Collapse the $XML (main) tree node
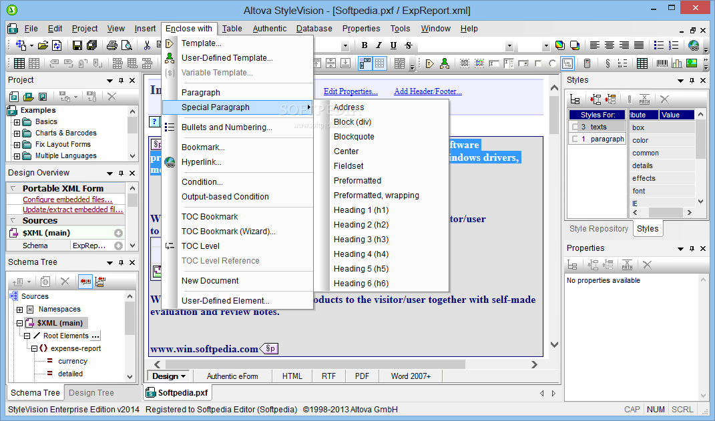The height and width of the screenshot is (421, 715). (19, 323)
